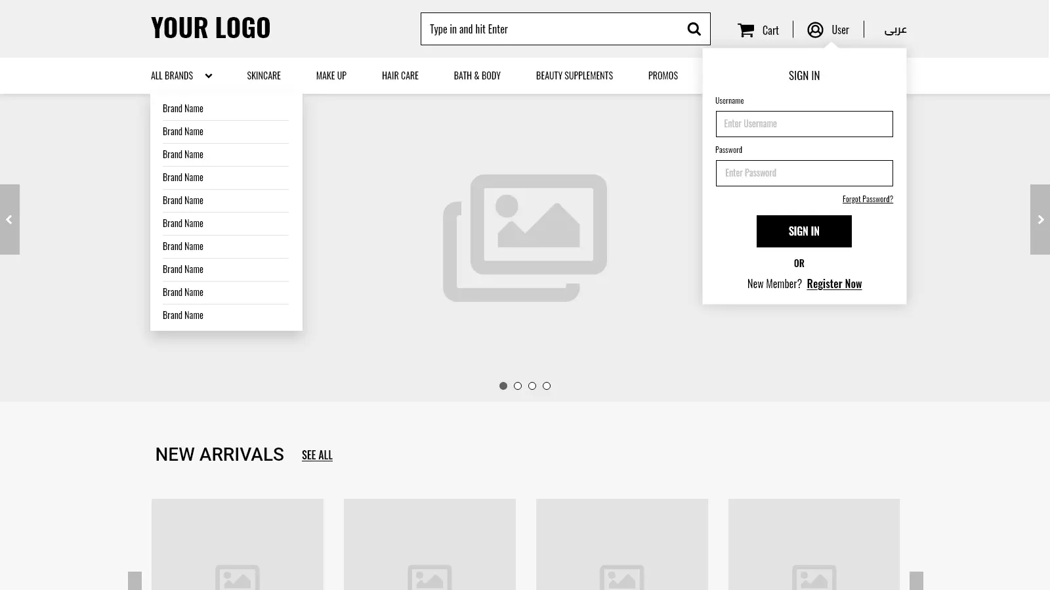
Task: Click the Forgot Password link
Action: click(x=868, y=199)
